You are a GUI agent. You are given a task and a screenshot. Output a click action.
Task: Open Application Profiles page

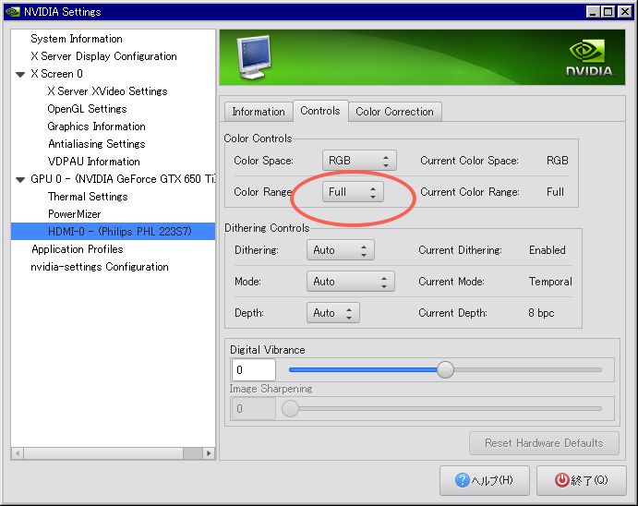click(x=78, y=249)
